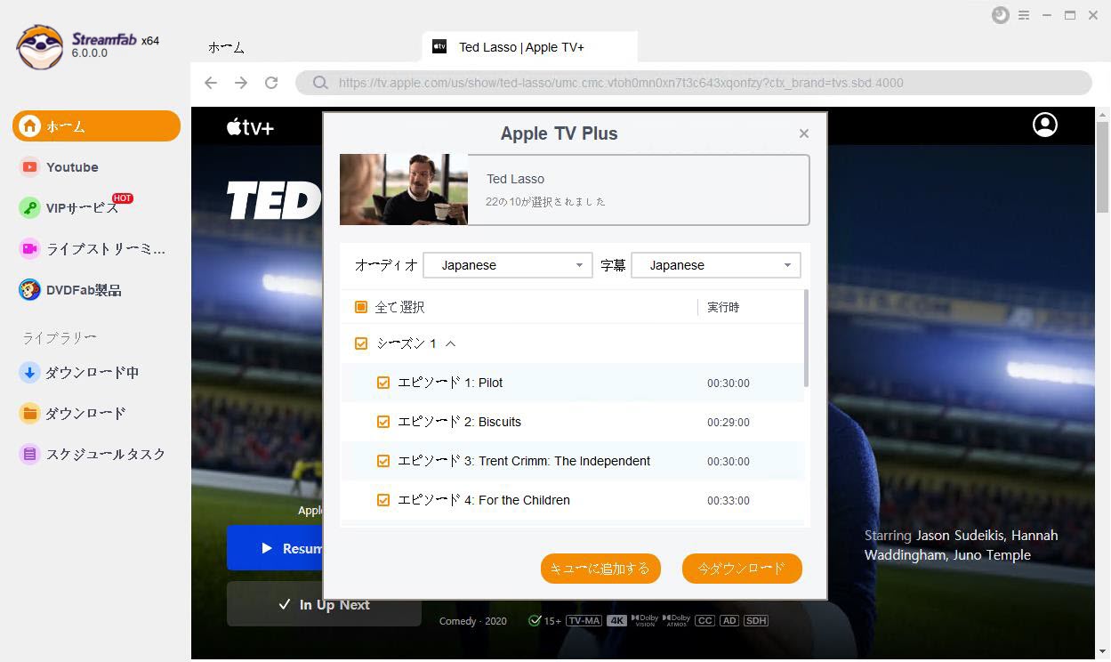Click the CC closed captions badge

pyautogui.click(x=704, y=621)
